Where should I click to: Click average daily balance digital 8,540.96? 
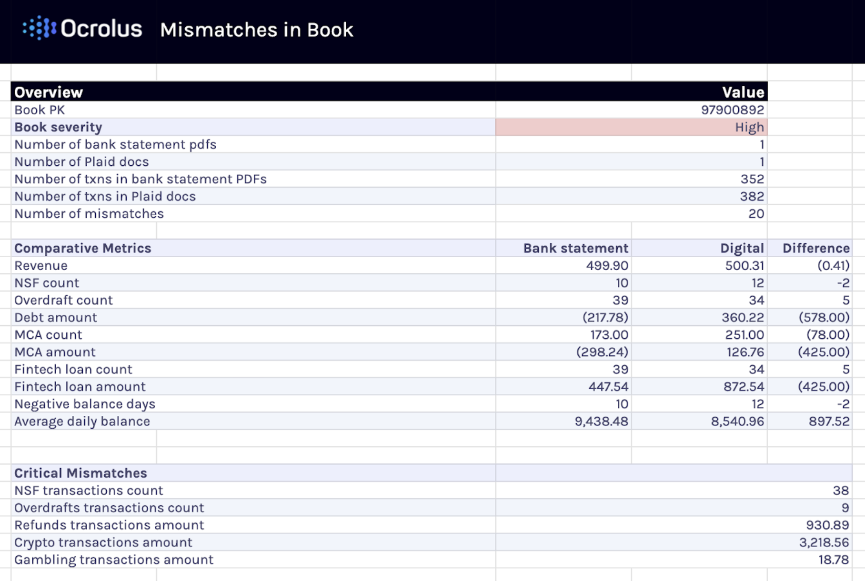(x=738, y=421)
